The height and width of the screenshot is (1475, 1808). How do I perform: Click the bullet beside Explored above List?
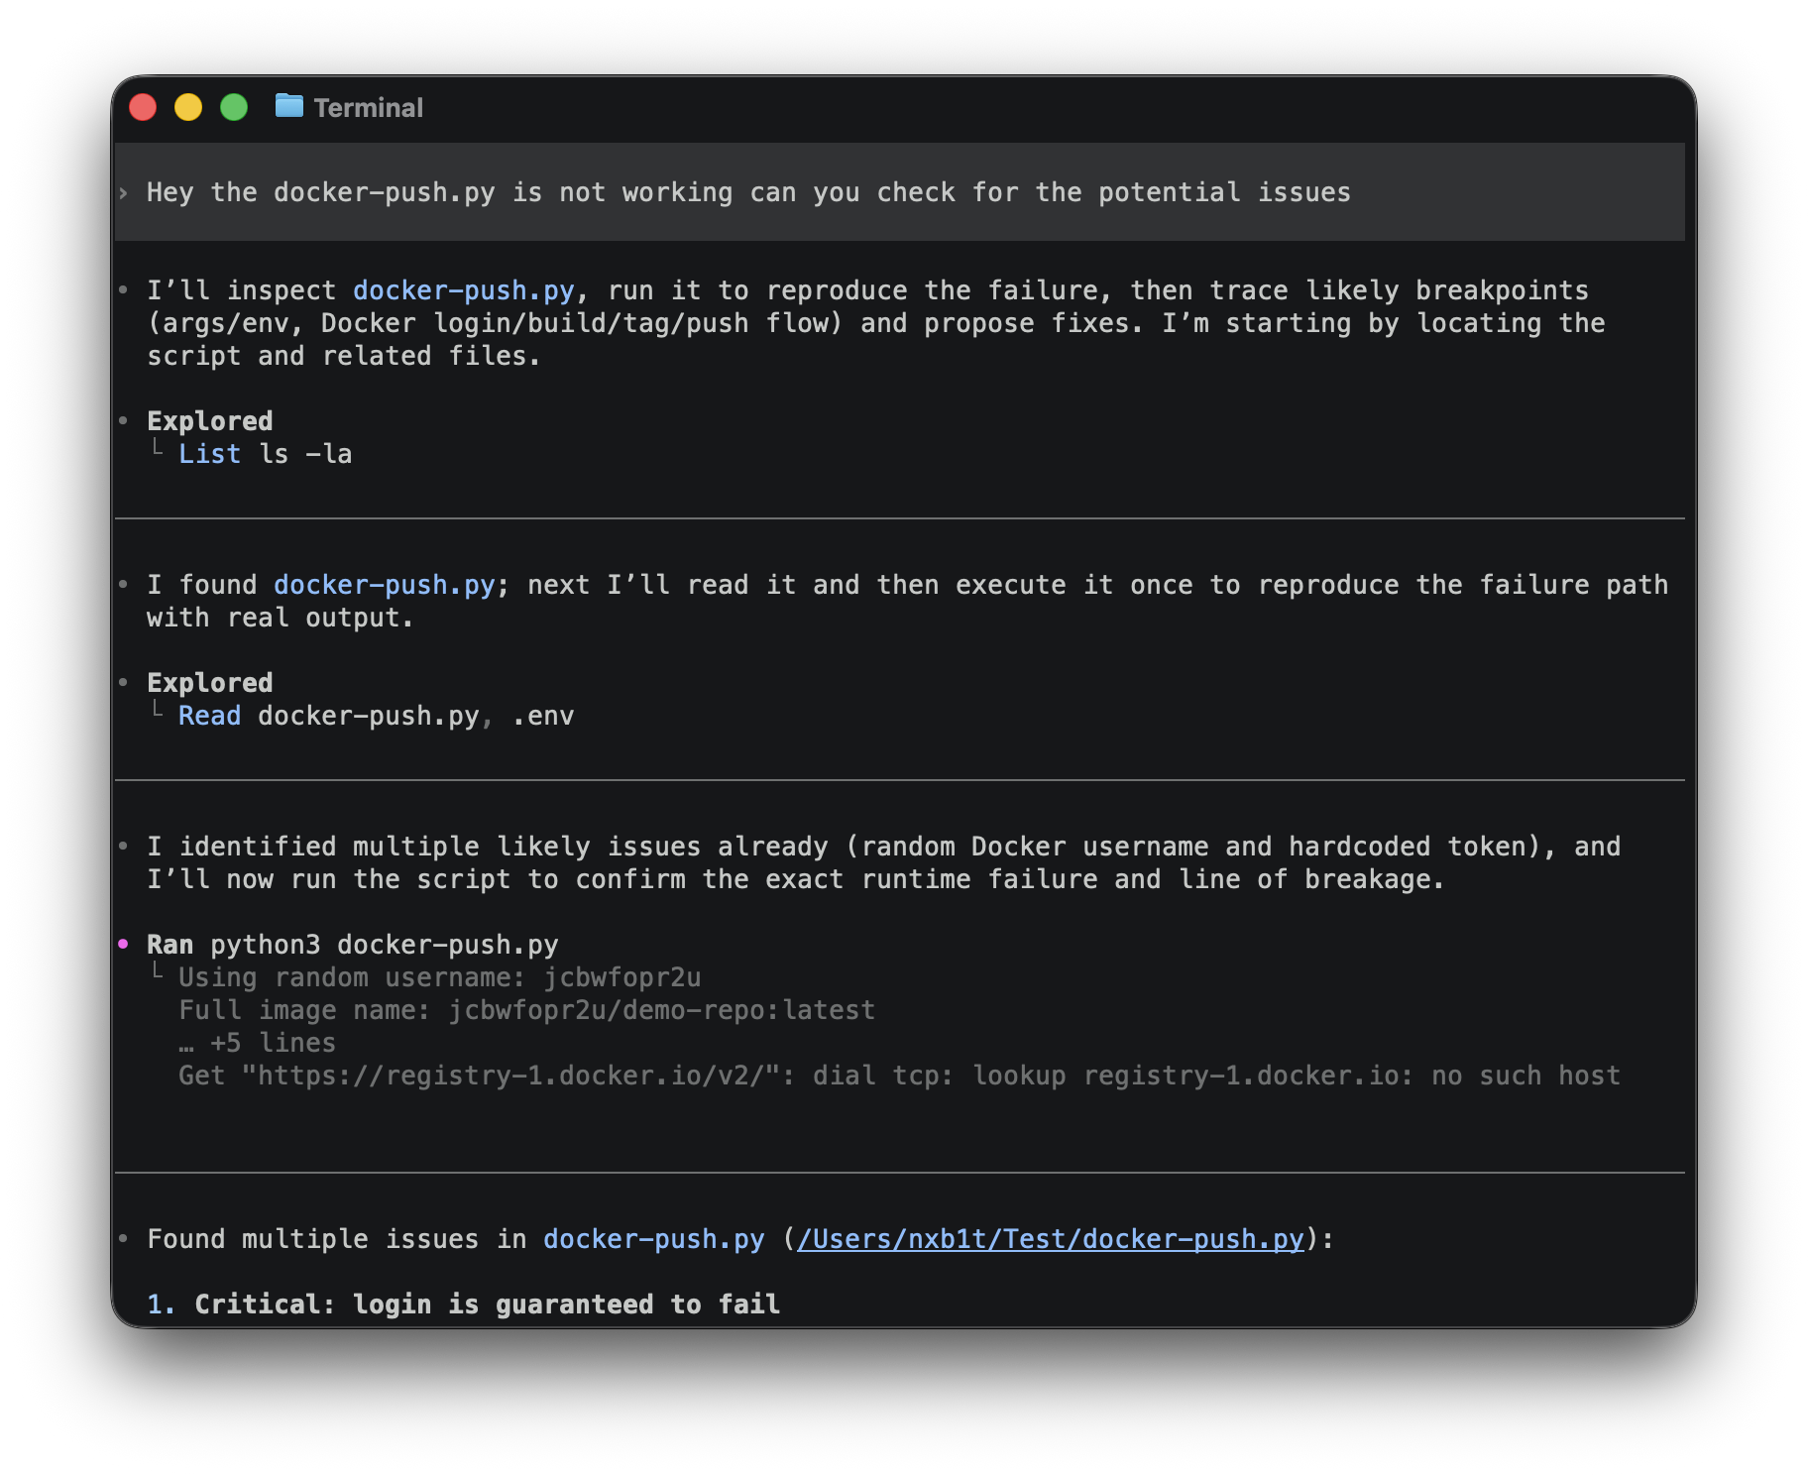(x=124, y=420)
